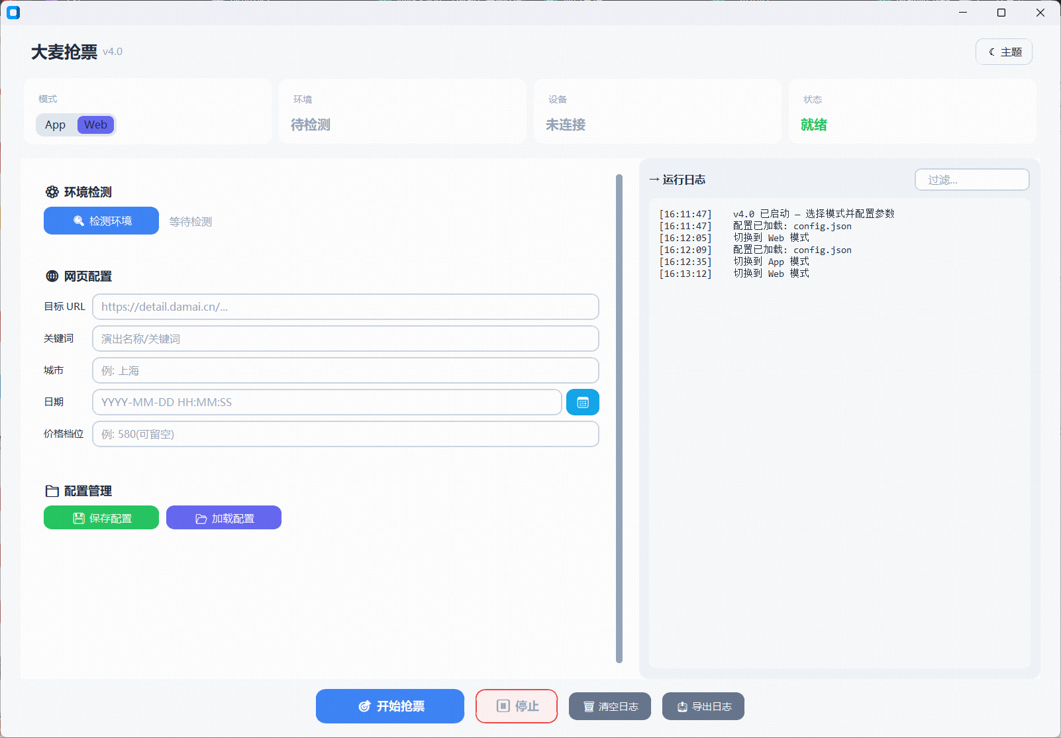Click the 未连接 device status text
Image resolution: width=1061 pixels, height=738 pixels.
(566, 125)
